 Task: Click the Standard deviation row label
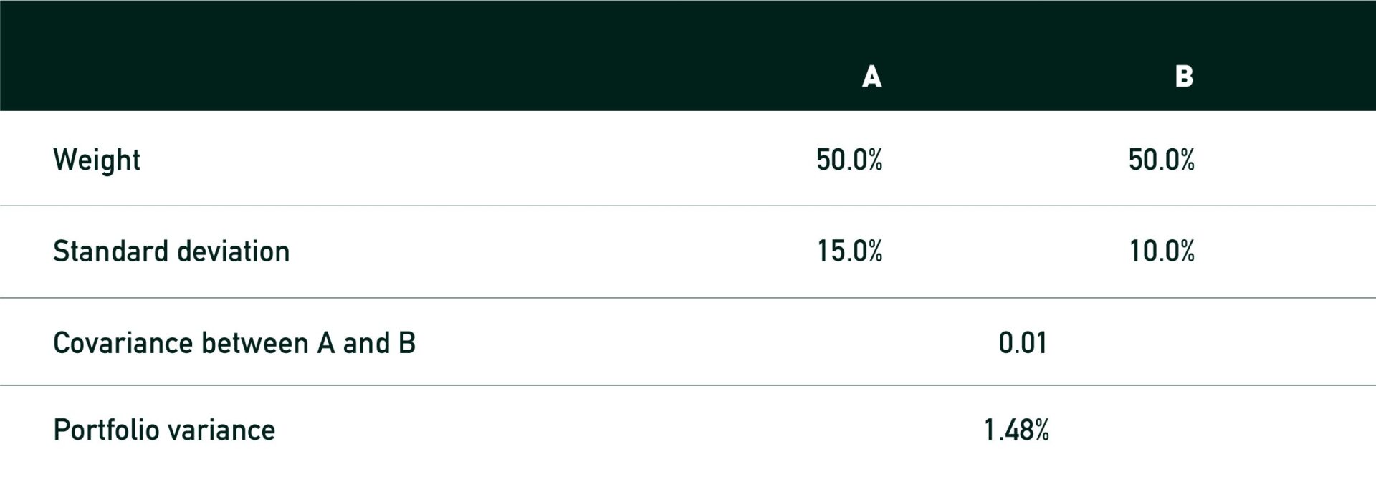pos(171,251)
